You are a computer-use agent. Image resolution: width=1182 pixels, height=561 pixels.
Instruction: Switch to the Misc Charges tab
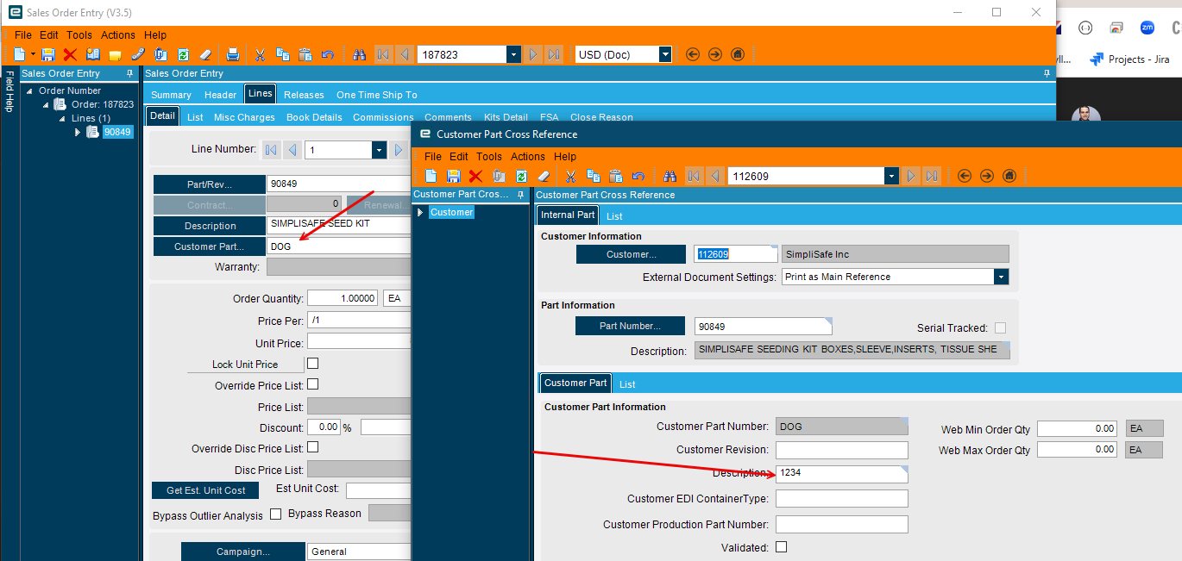tap(244, 117)
